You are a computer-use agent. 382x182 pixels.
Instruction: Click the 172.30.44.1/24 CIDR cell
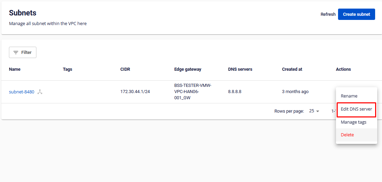pos(135,92)
